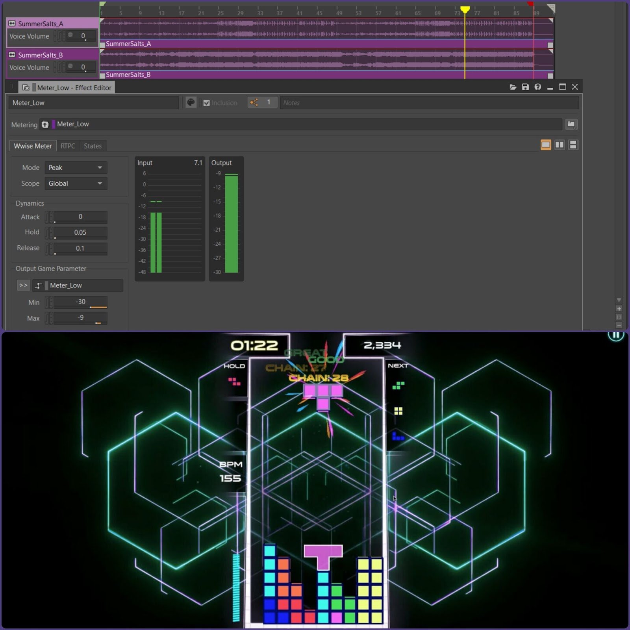Click the ShareSet browse icon right of Metering
Screen dimensions: 630x630
[x=571, y=124]
